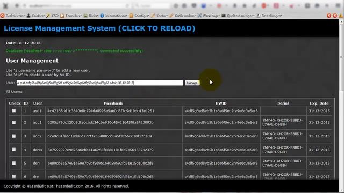
Task: Open the Werkzeuge tools menu
Action: coord(209,16)
